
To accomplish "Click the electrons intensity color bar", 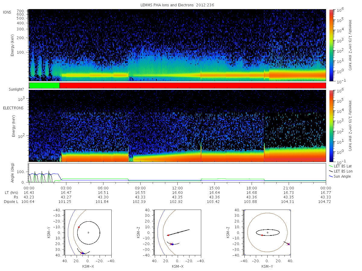I will (x=331, y=126).
